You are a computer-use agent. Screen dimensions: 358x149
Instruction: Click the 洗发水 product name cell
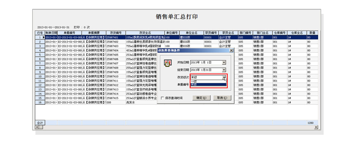click(141, 102)
